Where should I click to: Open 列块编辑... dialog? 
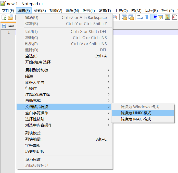(65, 139)
